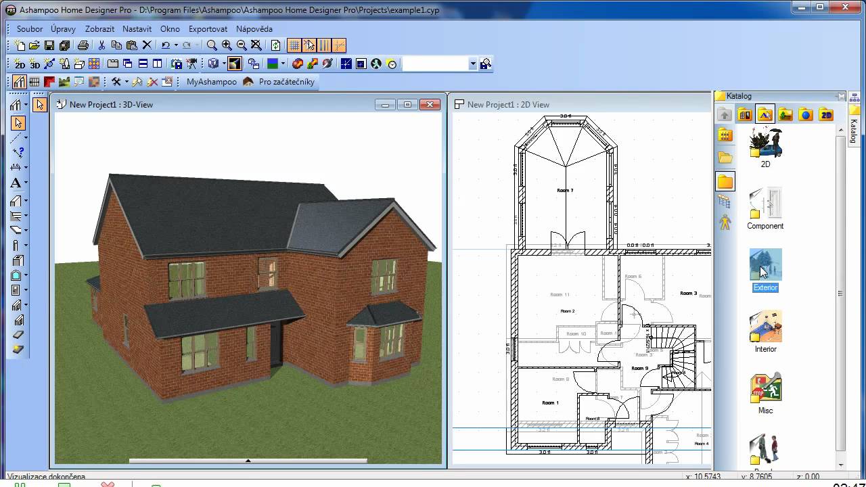Open the Úpravy menu
The height and width of the screenshot is (487, 866).
[63, 29]
